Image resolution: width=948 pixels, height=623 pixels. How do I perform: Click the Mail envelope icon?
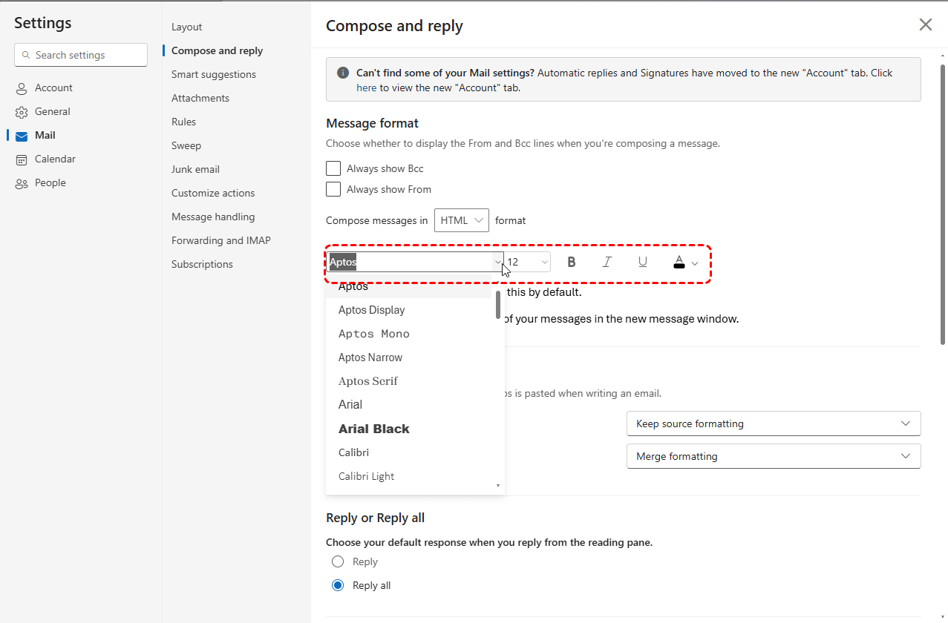22,136
